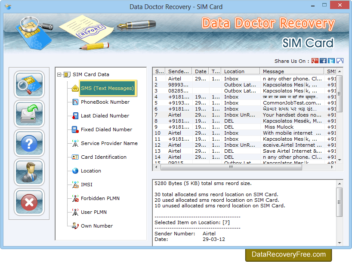Screen dimensions: 352x262
Task: Click the SIM card search sidebar button
Action: [x=29, y=84]
